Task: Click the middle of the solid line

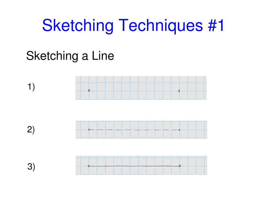Action: click(x=134, y=166)
